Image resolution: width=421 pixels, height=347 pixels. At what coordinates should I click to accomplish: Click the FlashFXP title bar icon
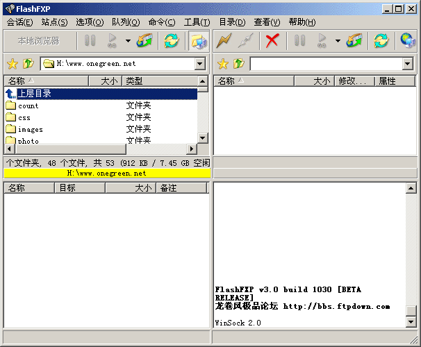pos(10,9)
